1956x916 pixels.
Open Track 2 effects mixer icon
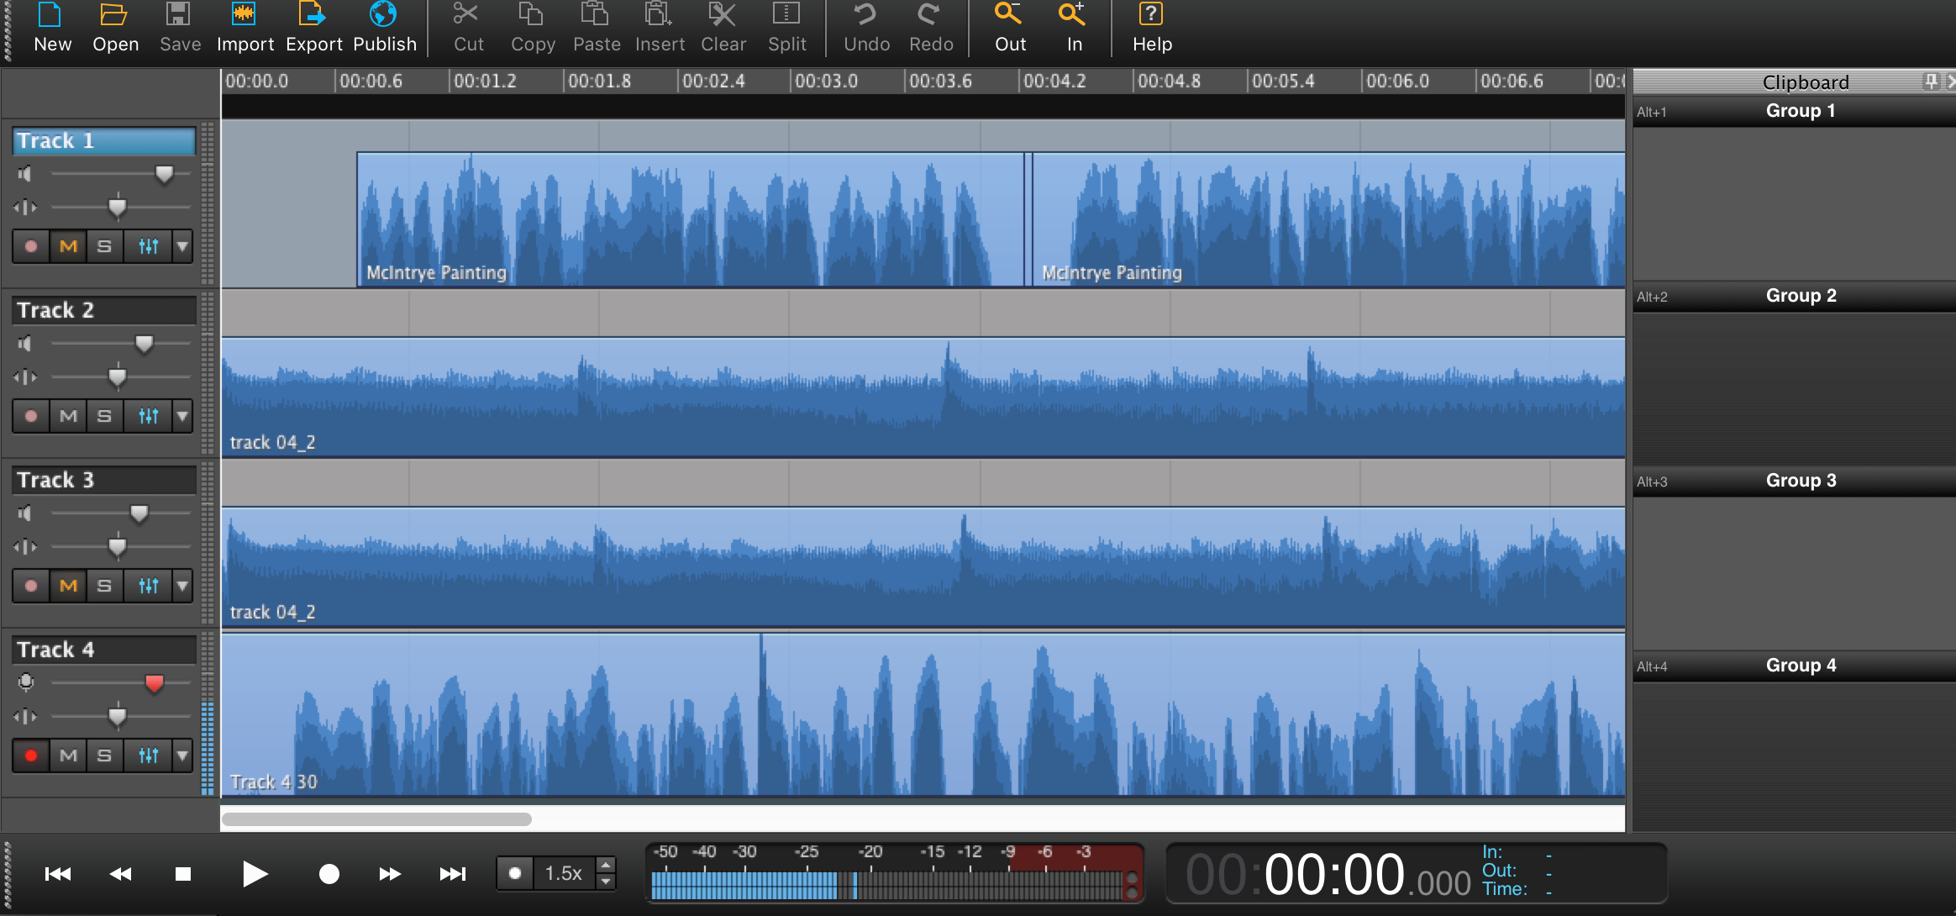(x=149, y=416)
